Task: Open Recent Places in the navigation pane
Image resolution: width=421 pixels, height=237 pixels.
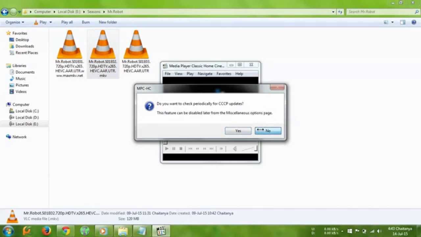Action: click(x=27, y=53)
